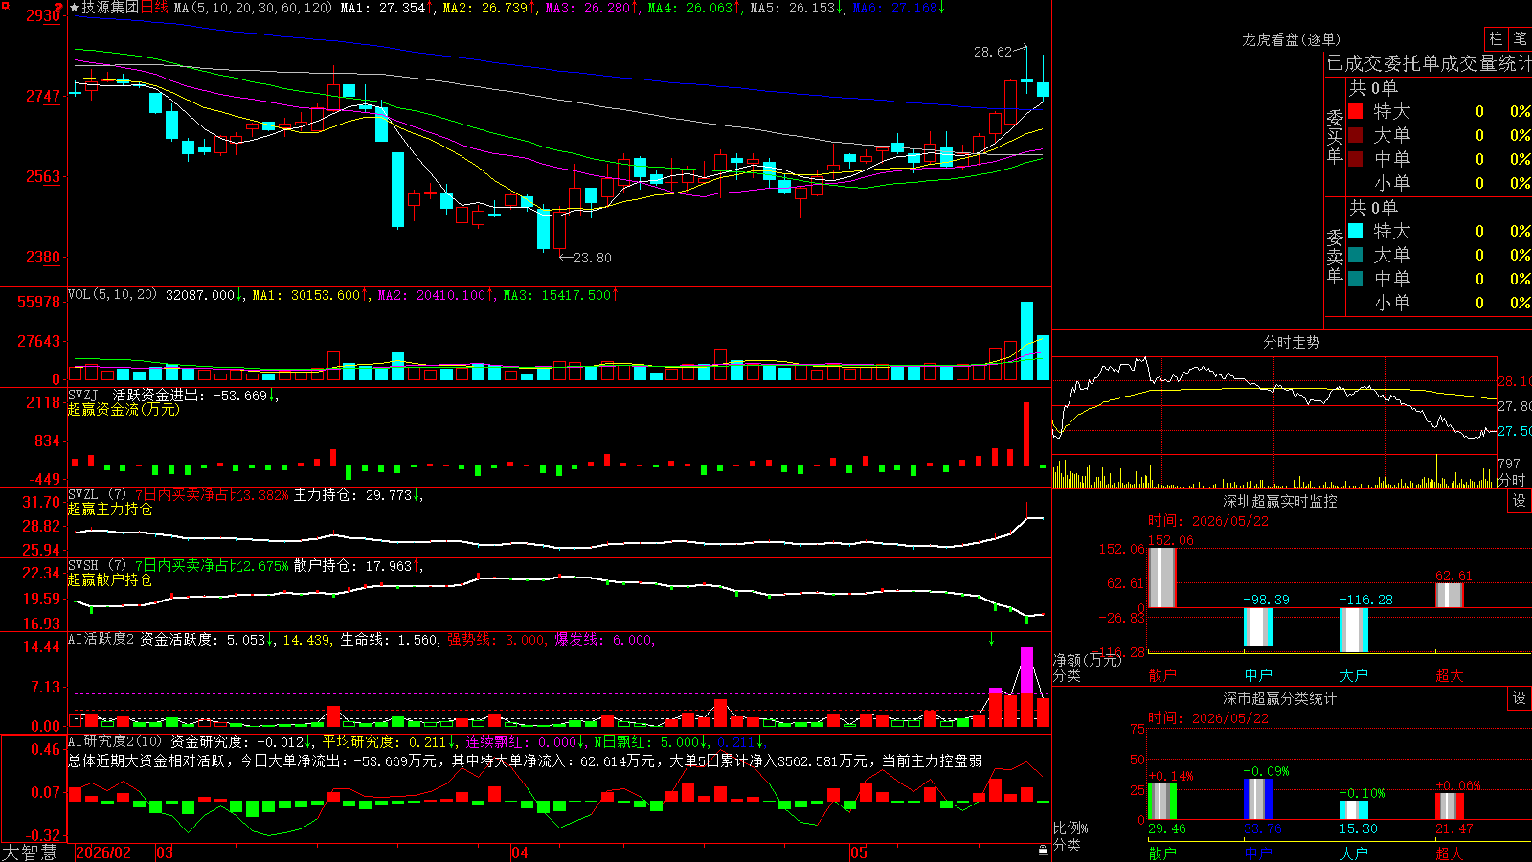Click the MA3: 26.280 value

tap(588, 8)
